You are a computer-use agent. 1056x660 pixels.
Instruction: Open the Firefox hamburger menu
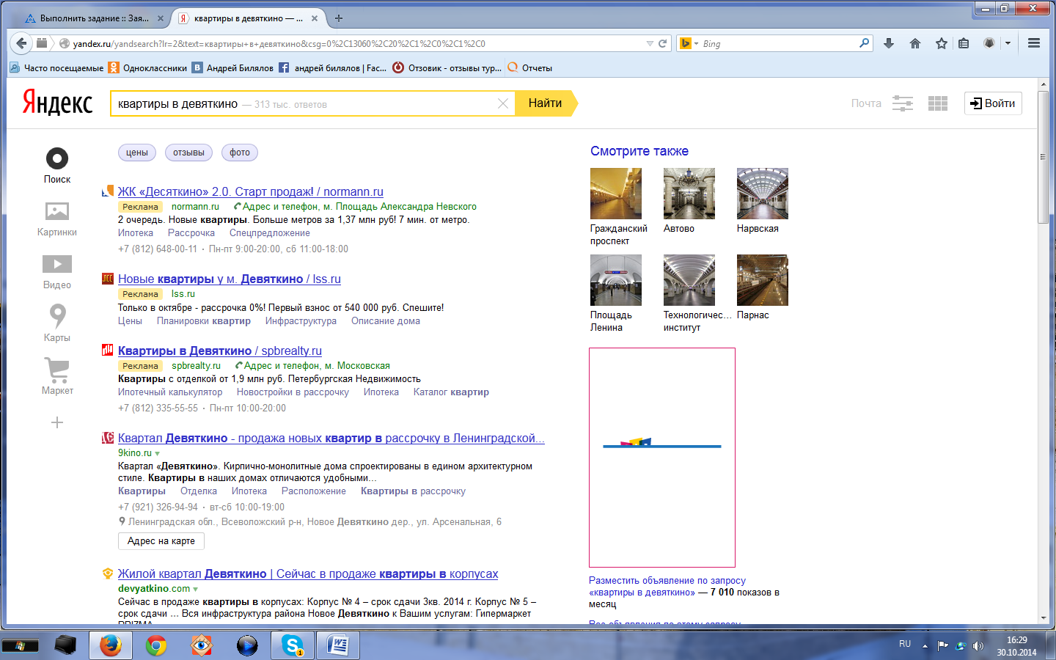click(1034, 43)
